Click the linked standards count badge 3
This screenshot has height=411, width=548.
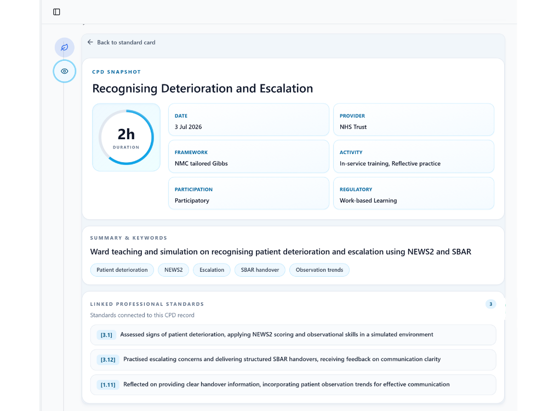(490, 304)
